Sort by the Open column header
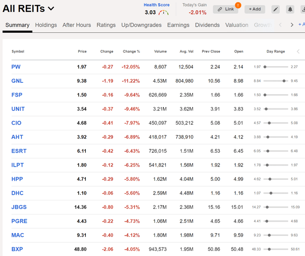The width and height of the screenshot is (305, 256). [239, 51]
